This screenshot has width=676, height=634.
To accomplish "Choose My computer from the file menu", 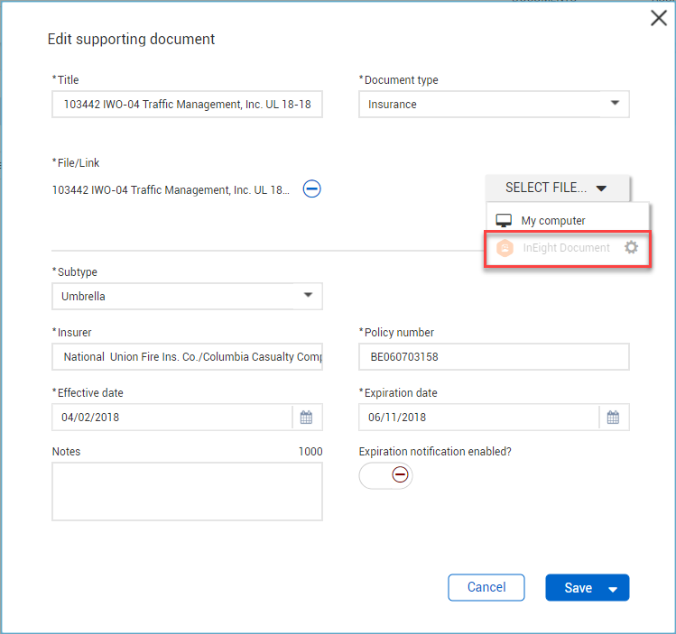I will pos(552,221).
